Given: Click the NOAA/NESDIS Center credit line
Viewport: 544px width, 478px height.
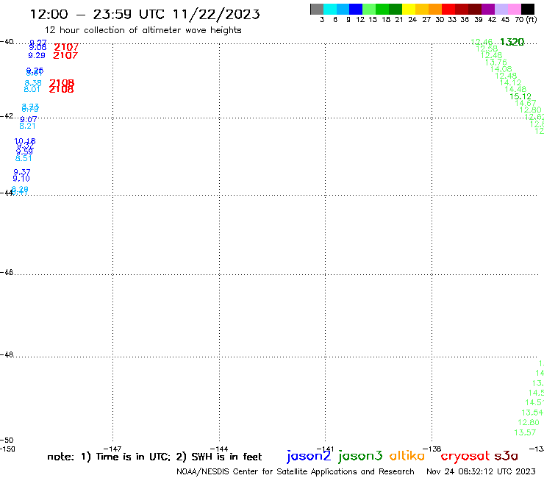Looking at the screenshot, I should (296, 472).
